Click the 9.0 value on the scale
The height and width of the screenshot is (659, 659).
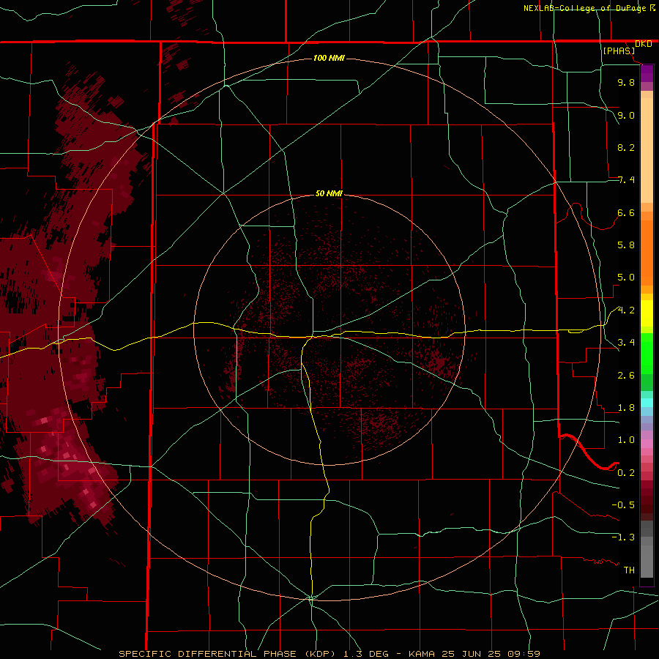(626, 115)
